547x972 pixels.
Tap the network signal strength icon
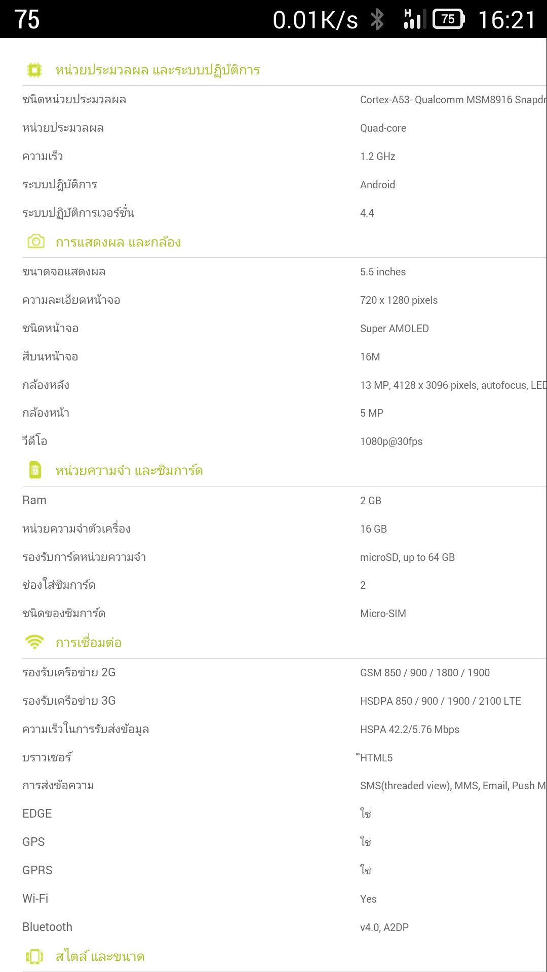point(415,20)
